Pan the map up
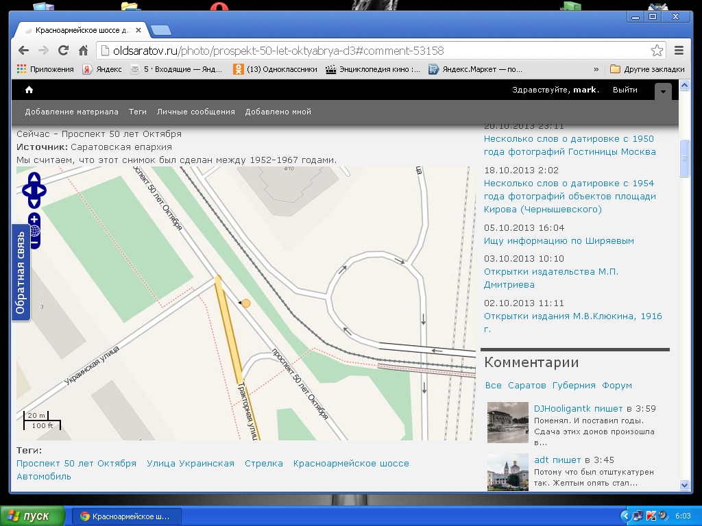Image resolution: width=702 pixels, height=526 pixels. click(34, 177)
